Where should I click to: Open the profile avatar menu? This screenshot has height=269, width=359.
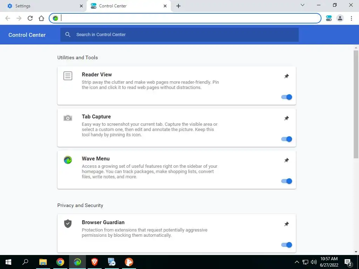click(x=340, y=18)
